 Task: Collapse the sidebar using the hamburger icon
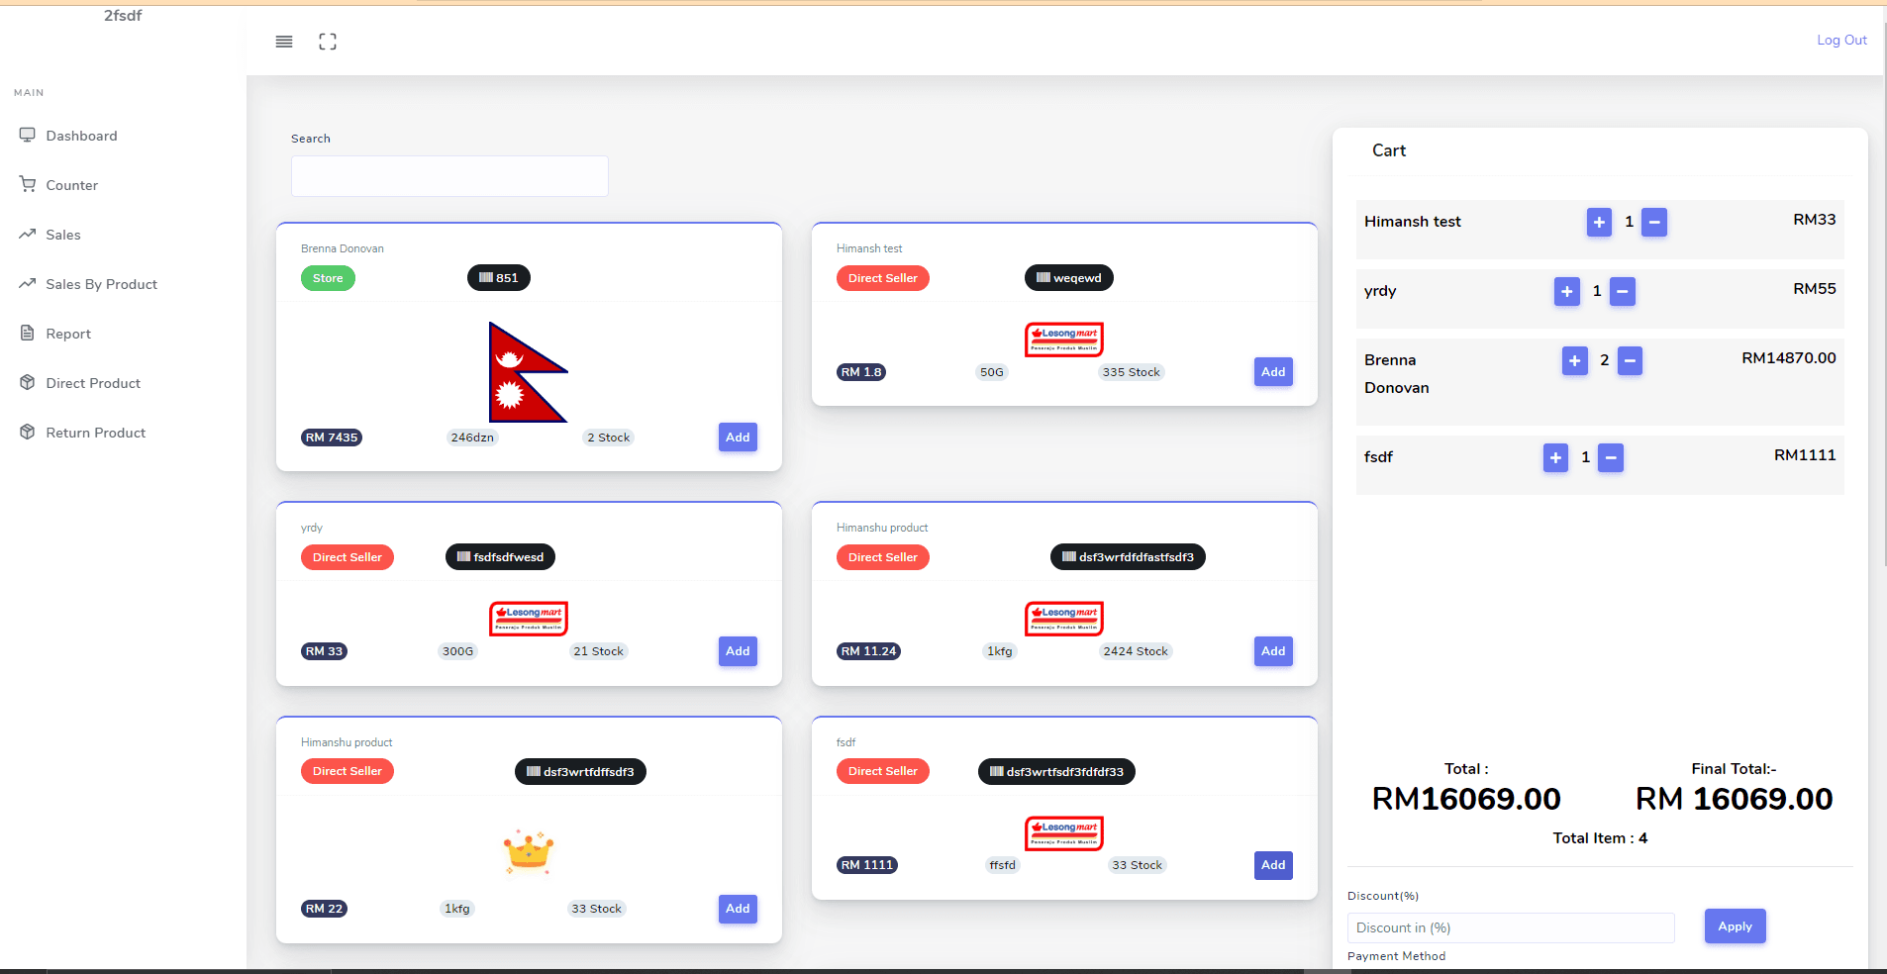click(284, 42)
